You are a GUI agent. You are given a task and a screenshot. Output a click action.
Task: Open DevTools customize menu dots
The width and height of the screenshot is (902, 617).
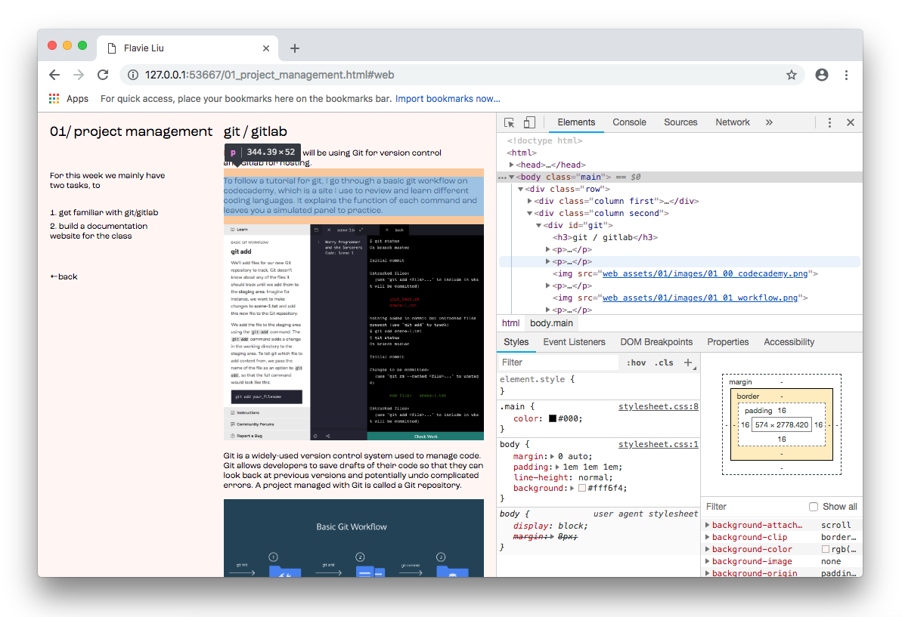tap(829, 122)
